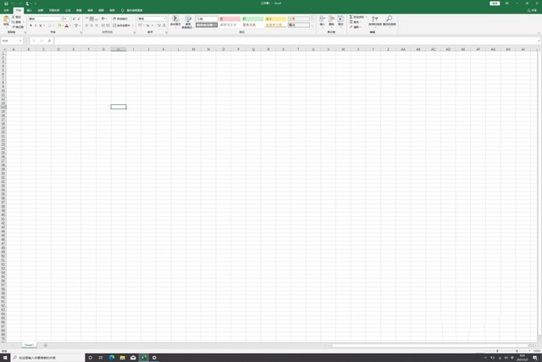Image resolution: width=542 pixels, height=362 pixels.
Task: Click the add new sheet plus icon
Action: 45,345
